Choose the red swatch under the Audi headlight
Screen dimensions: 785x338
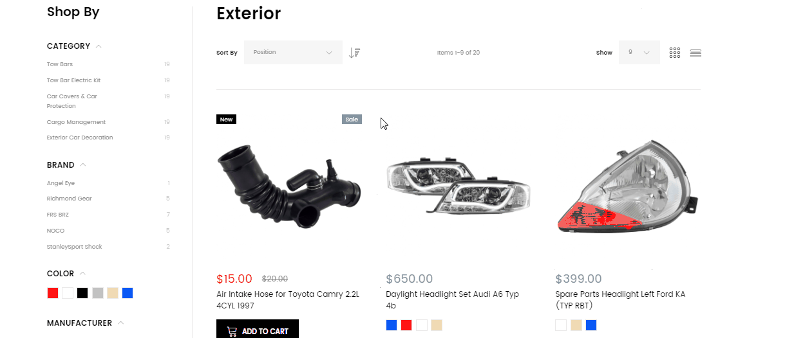pos(406,325)
